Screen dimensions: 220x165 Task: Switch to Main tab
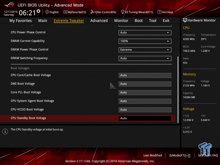pos(43,21)
